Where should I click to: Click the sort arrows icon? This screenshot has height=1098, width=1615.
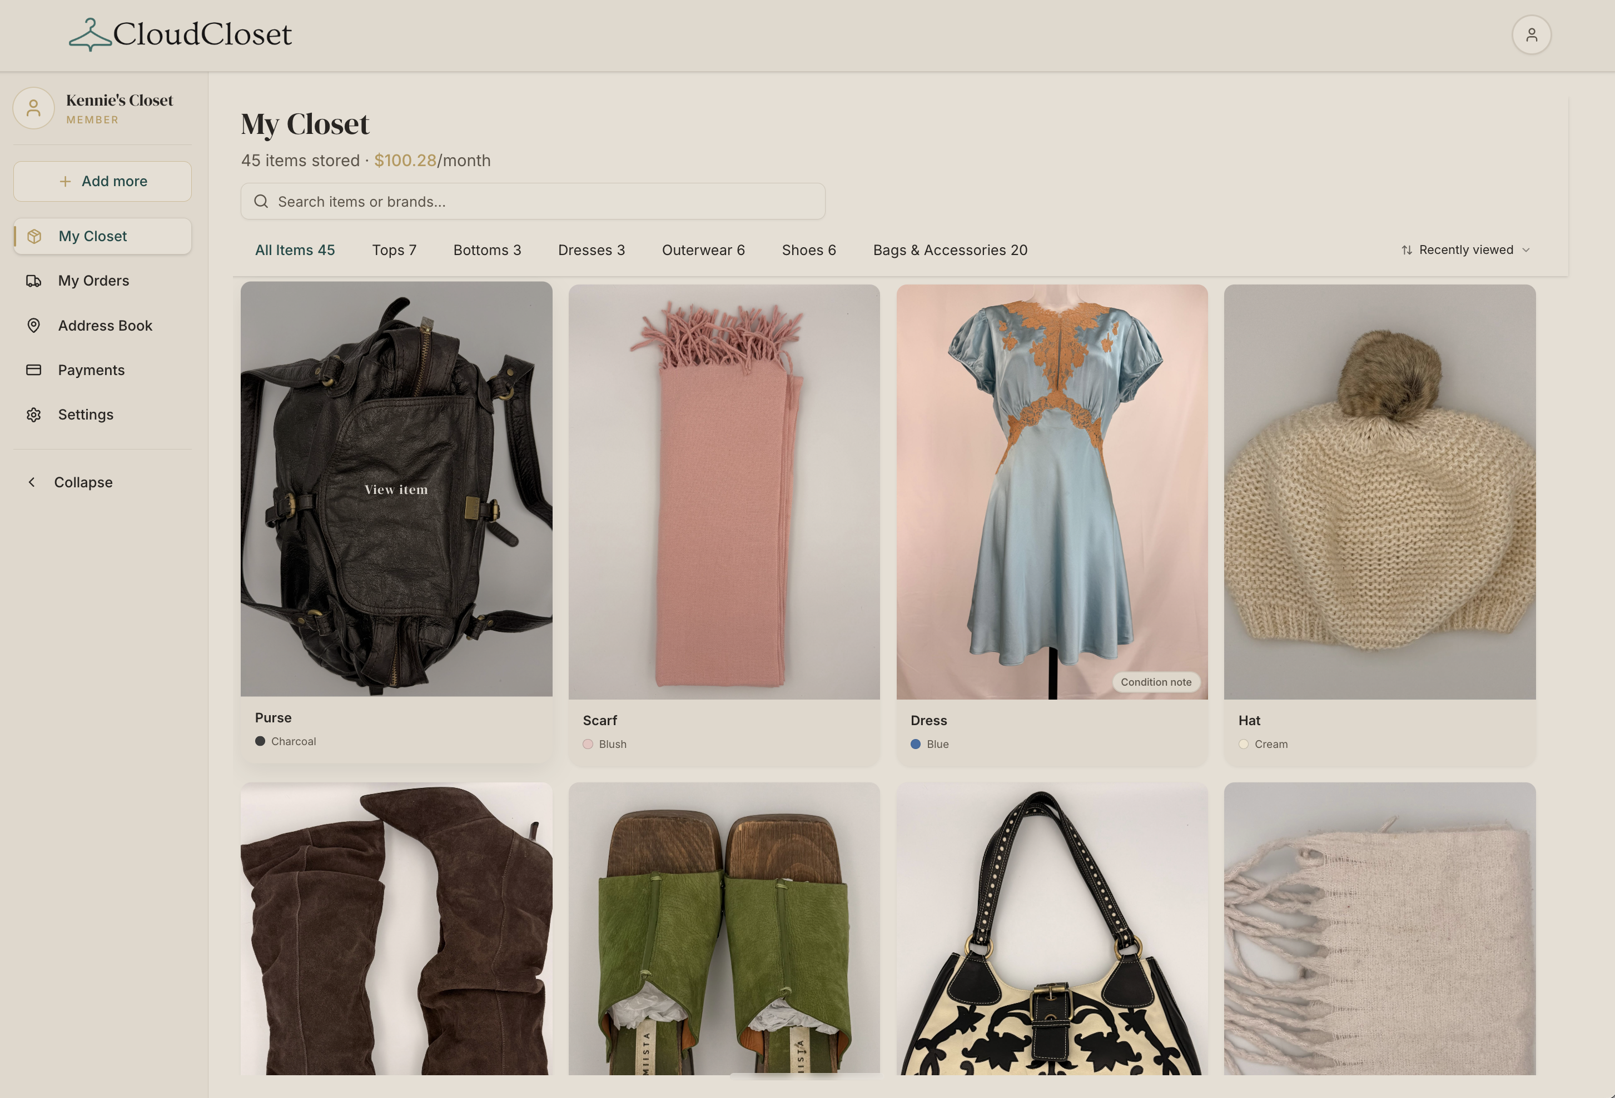[1407, 250]
